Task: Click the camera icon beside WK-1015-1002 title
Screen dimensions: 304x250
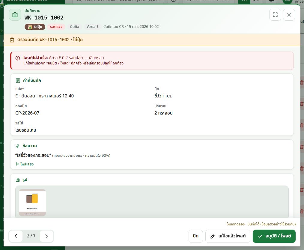Action: 15,15
